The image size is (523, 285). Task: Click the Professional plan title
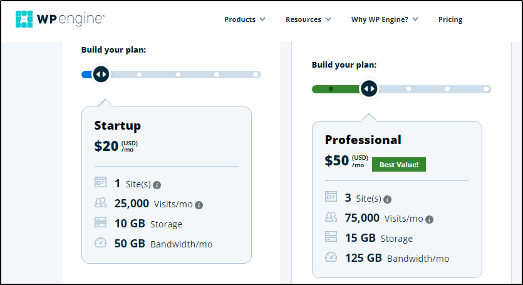pyautogui.click(x=363, y=140)
